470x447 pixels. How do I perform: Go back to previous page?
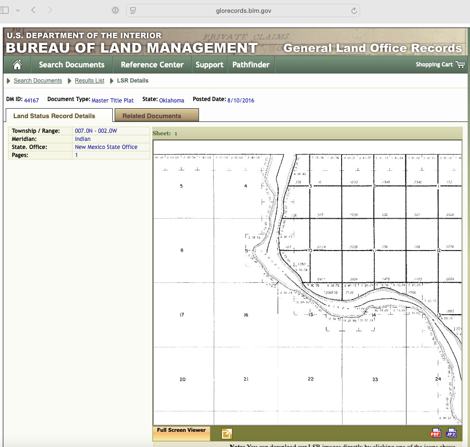(33, 10)
